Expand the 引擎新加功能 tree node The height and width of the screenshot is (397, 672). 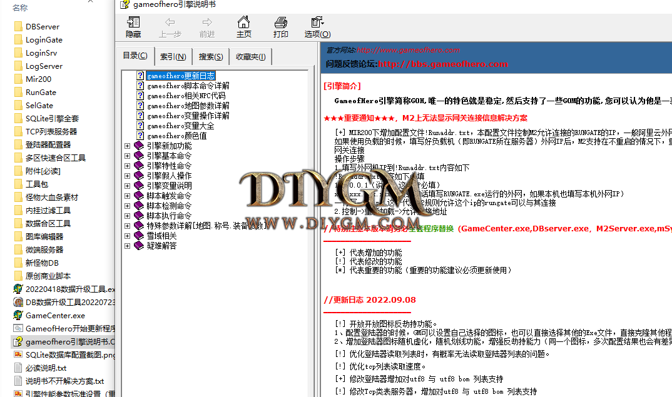(127, 146)
